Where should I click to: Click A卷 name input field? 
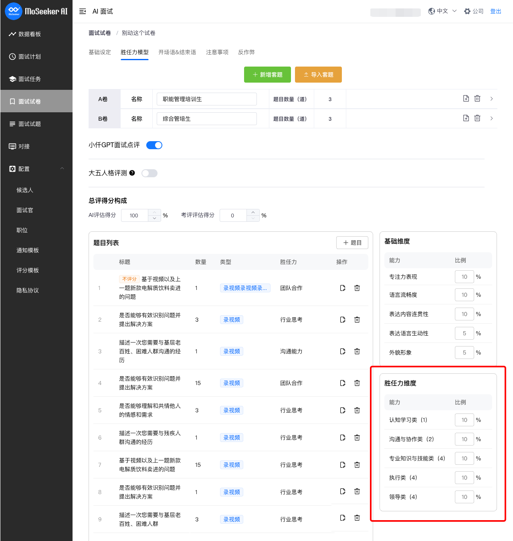[x=207, y=99]
